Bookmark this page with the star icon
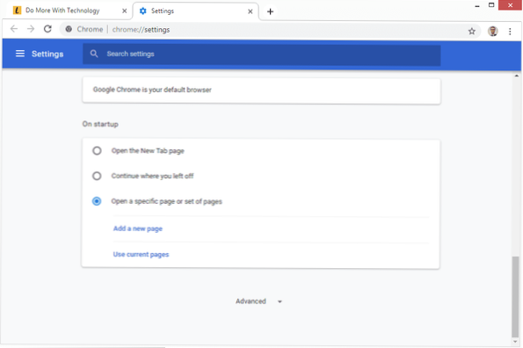The height and width of the screenshot is (348, 523). 471,32
